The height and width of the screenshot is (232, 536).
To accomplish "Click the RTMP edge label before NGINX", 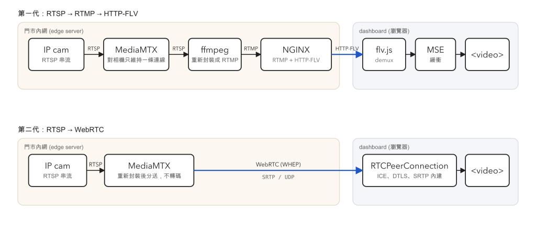I will (x=251, y=49).
